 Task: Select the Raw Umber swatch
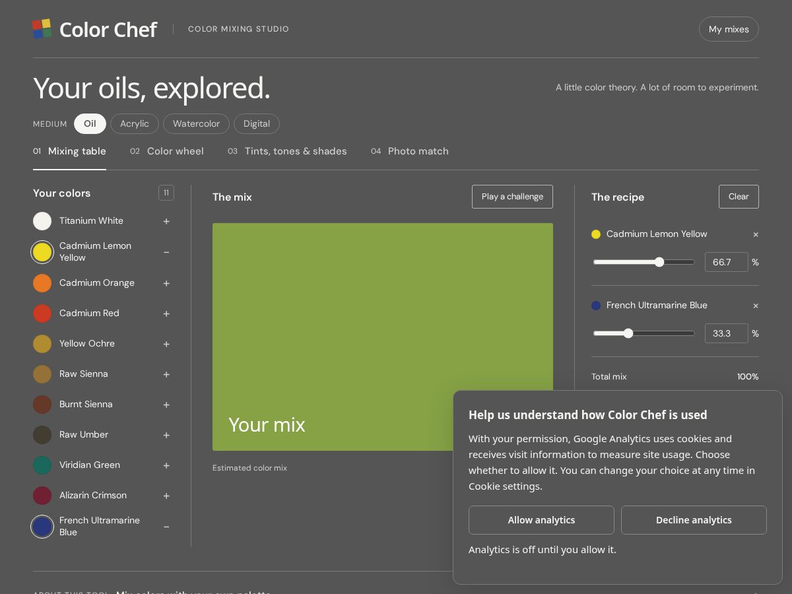42,435
